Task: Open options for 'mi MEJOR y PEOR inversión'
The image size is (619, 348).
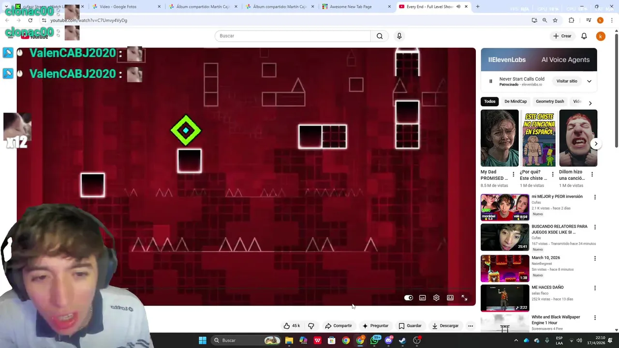Action: (x=595, y=197)
